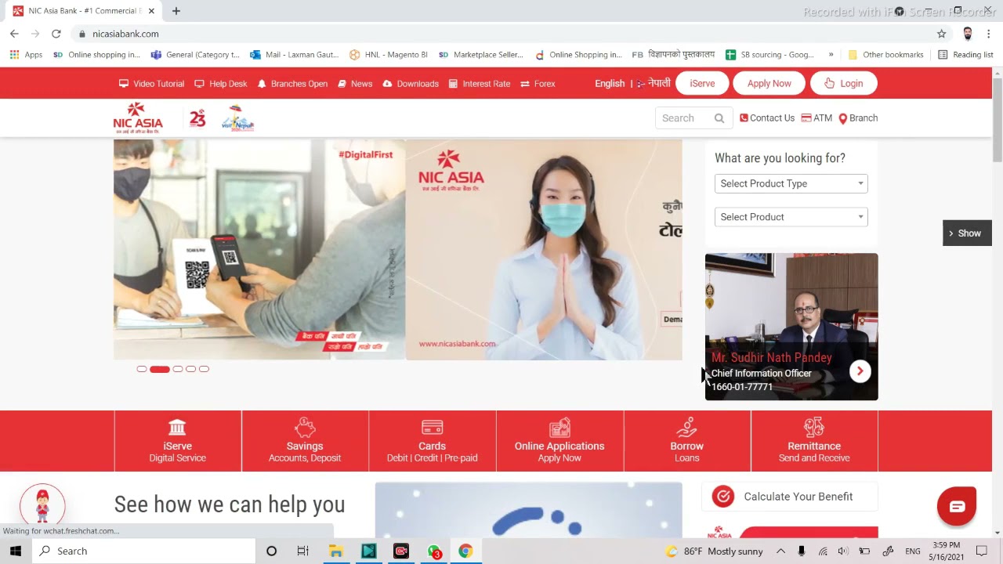Click the browser Back arrow

point(14,34)
